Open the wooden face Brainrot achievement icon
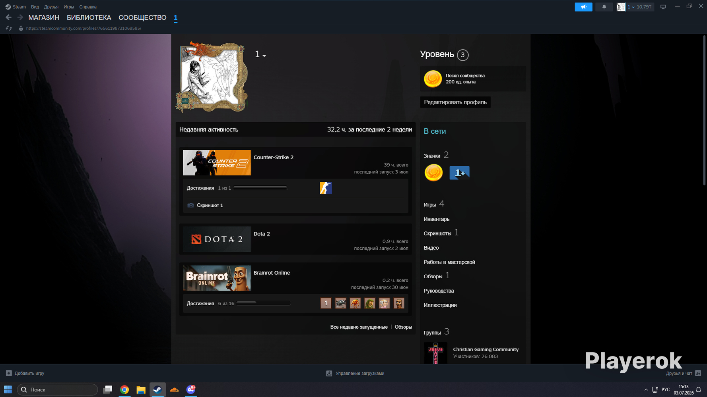Image resolution: width=707 pixels, height=397 pixels. click(x=399, y=303)
